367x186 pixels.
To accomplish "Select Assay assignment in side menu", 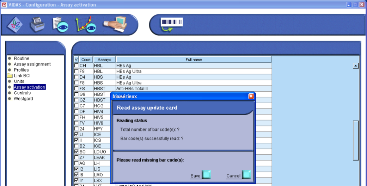I will click(x=32, y=64).
